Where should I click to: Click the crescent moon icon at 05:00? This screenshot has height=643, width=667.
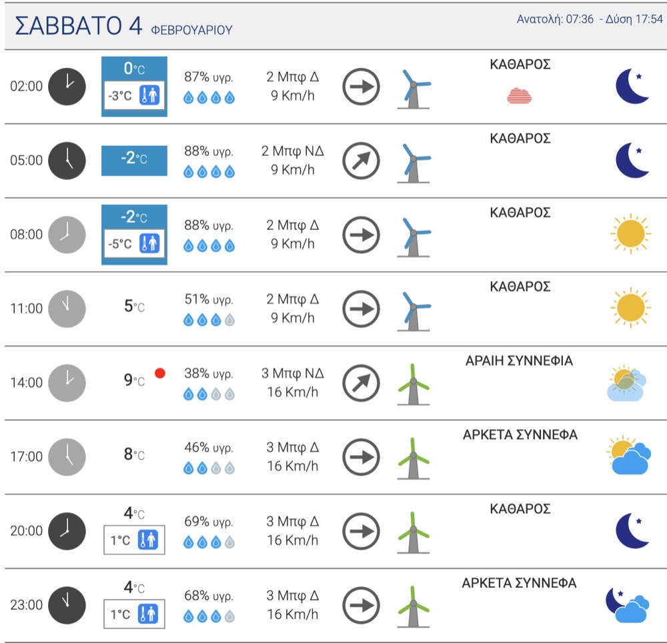pyautogui.click(x=632, y=160)
